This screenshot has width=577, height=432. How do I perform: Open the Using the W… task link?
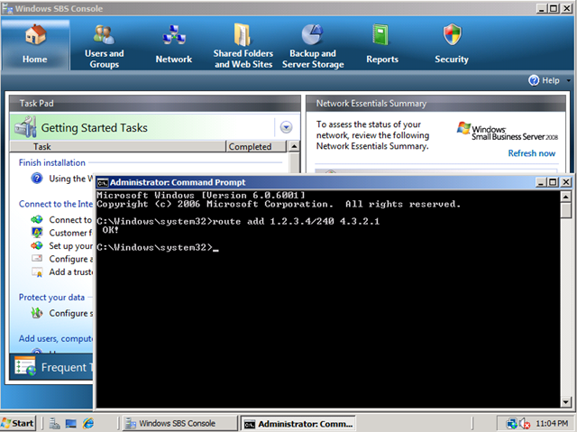71,179
